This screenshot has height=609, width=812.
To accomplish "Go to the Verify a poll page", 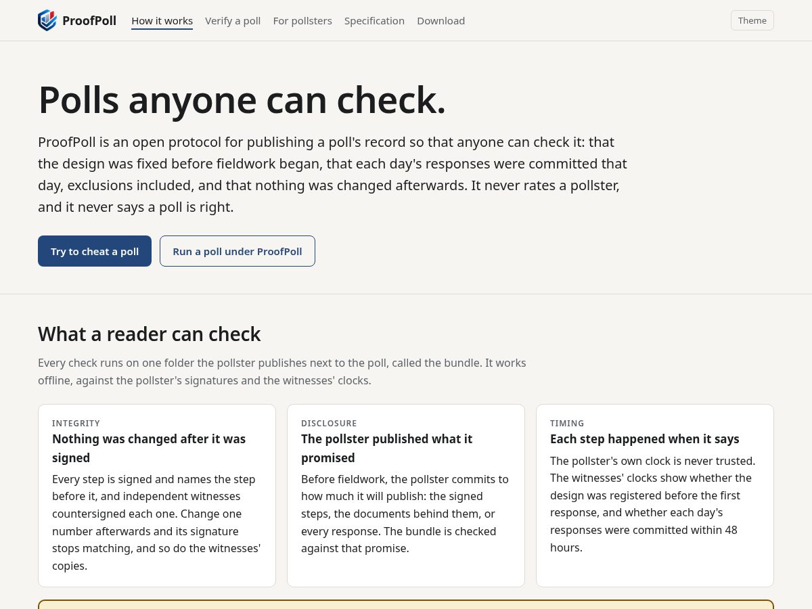I will coord(233,21).
